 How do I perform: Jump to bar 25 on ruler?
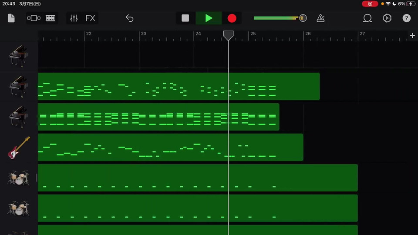(x=253, y=34)
